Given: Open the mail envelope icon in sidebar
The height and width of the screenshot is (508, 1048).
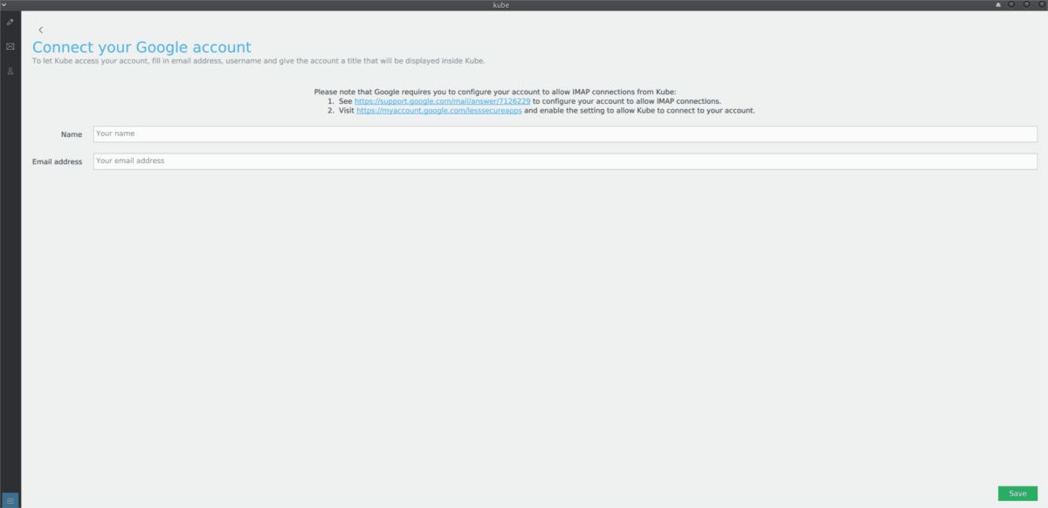Looking at the screenshot, I should tap(10, 46).
